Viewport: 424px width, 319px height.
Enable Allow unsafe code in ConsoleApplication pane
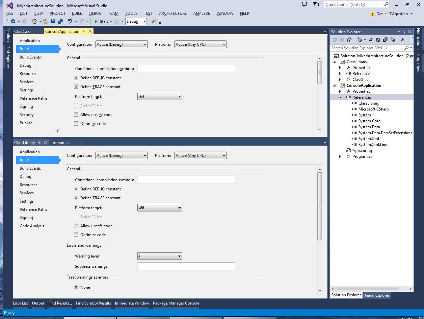(x=76, y=115)
